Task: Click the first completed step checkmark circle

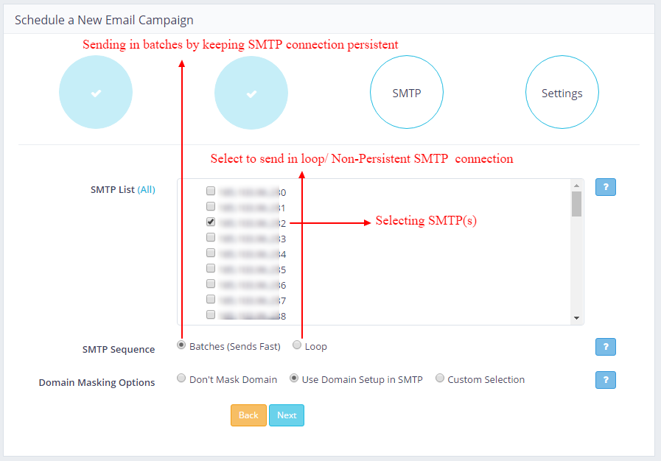Action: click(x=96, y=93)
